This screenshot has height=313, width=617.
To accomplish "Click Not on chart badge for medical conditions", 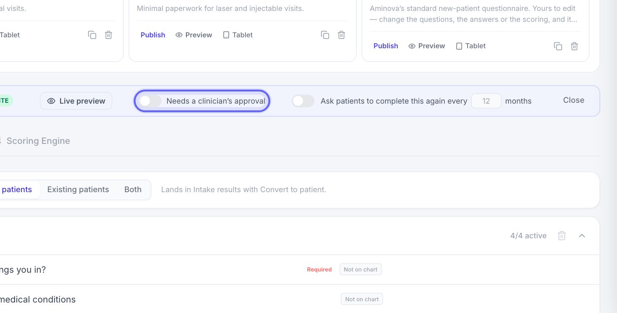I will point(362,299).
